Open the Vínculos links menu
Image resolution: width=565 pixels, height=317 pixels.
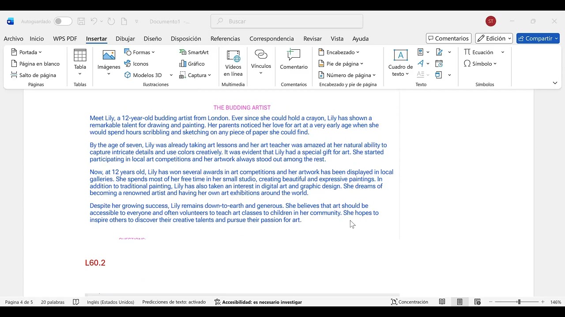click(x=261, y=63)
